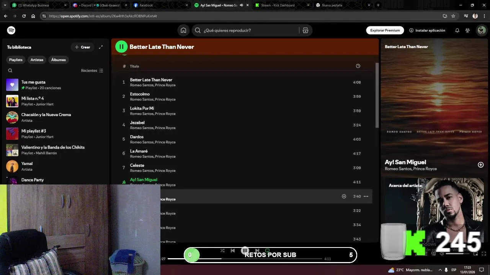
Task: Open the friends activity icon
Action: pyautogui.click(x=467, y=30)
